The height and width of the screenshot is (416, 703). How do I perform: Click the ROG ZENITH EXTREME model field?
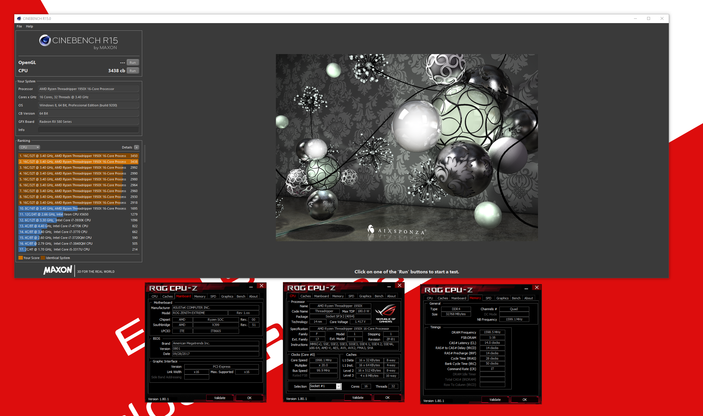tap(200, 313)
